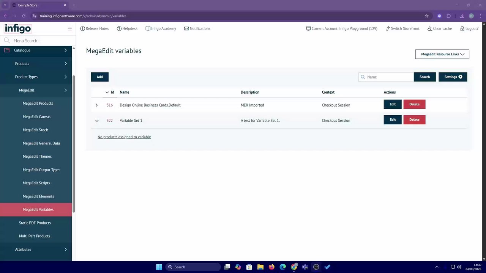The height and width of the screenshot is (273, 486).
Task: Click the sidebar vertical scrollbar
Action: point(74,143)
